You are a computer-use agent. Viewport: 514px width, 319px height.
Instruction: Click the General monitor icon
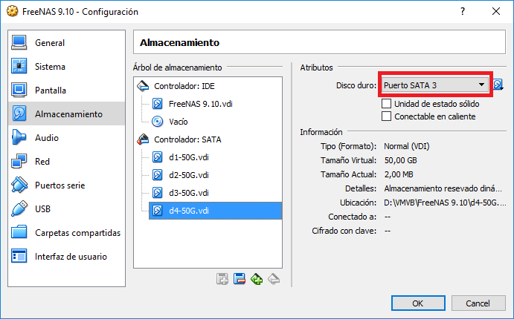[x=19, y=43]
